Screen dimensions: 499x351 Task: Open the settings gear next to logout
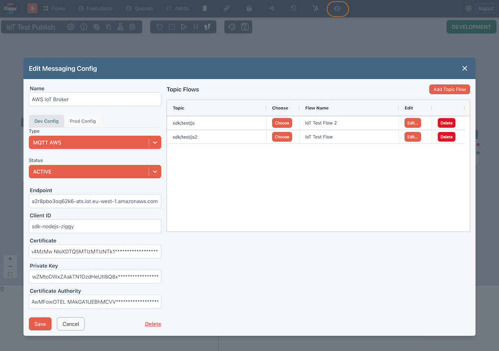pyautogui.click(x=468, y=8)
